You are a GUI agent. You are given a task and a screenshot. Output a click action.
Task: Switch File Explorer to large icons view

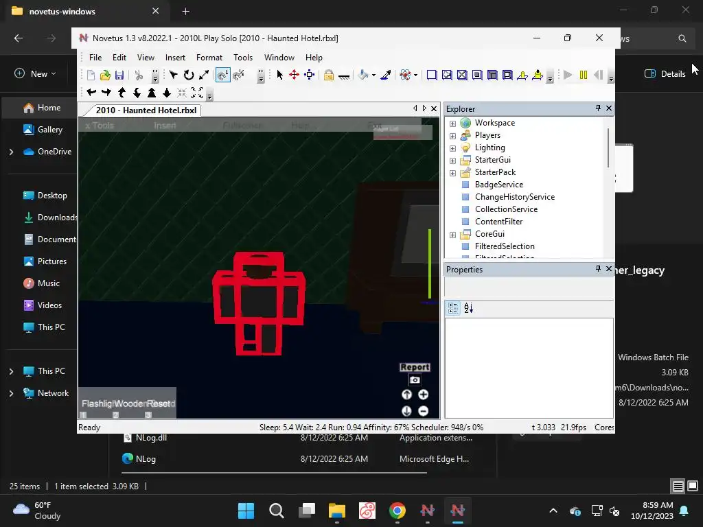pos(693,486)
